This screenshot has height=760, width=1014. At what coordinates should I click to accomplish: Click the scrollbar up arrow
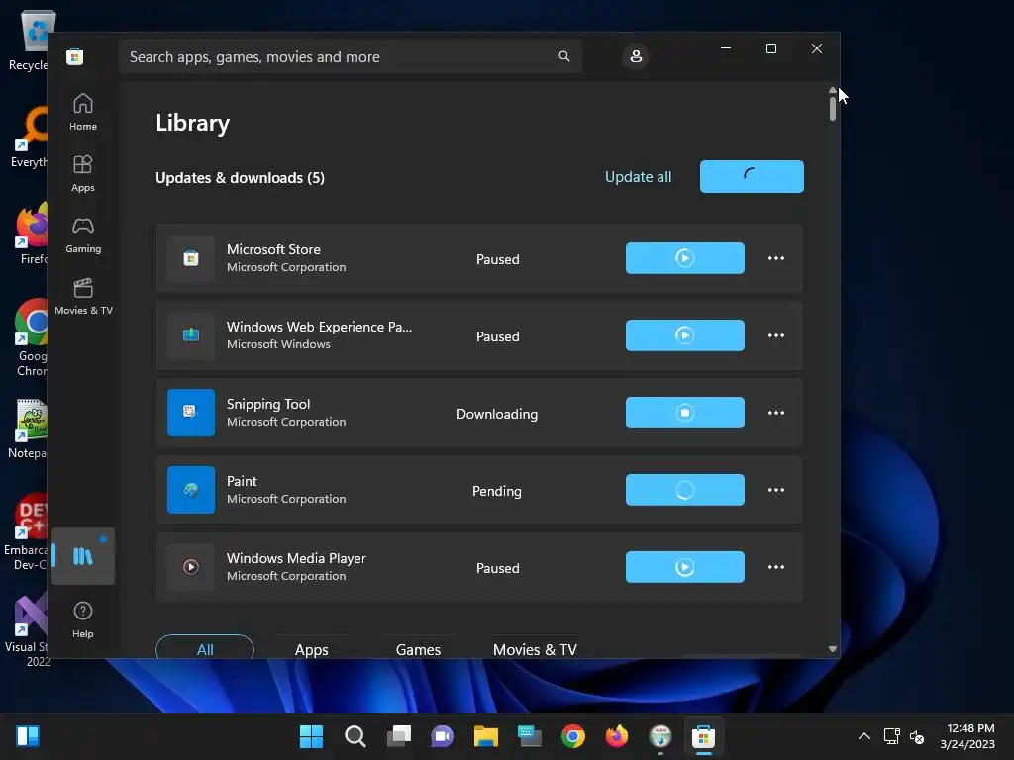(832, 90)
